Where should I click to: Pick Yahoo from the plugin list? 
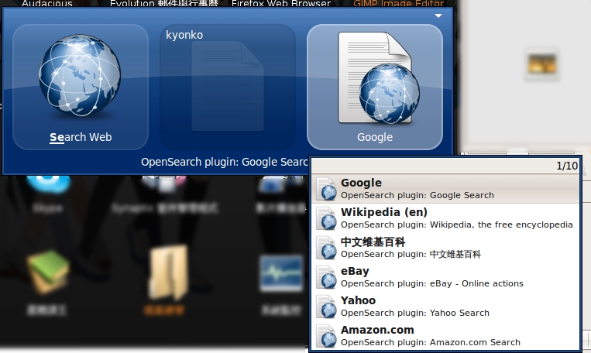[445, 306]
